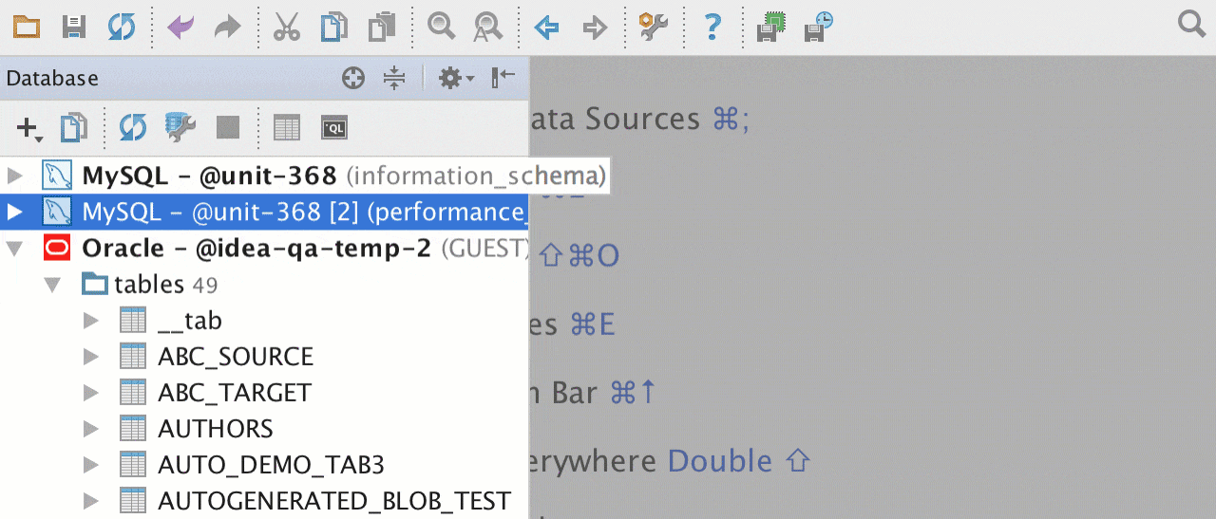Collapse the tables 49 folder
This screenshot has height=519, width=1216.
click(x=53, y=285)
